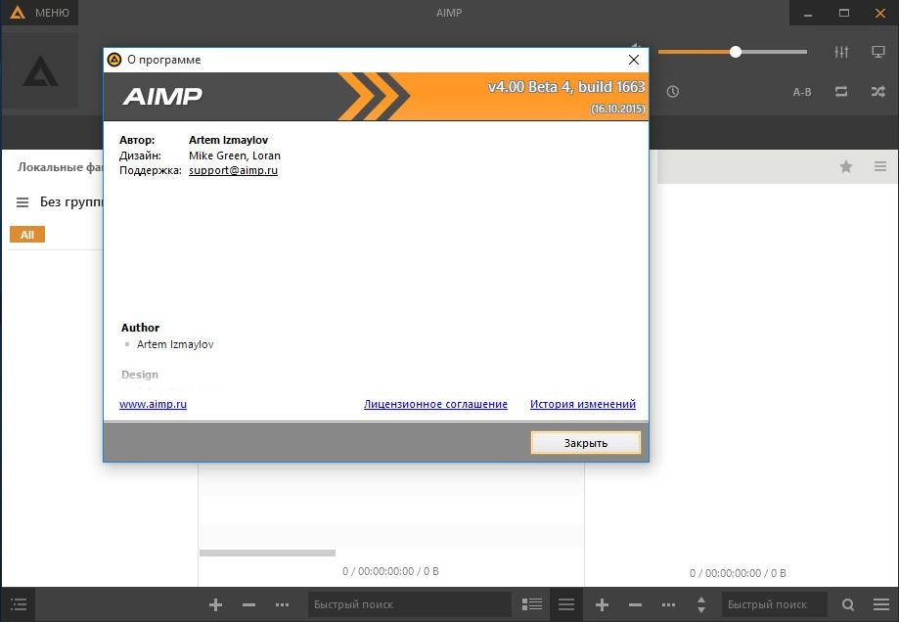Switch to detailed list view icon

[x=532, y=604]
